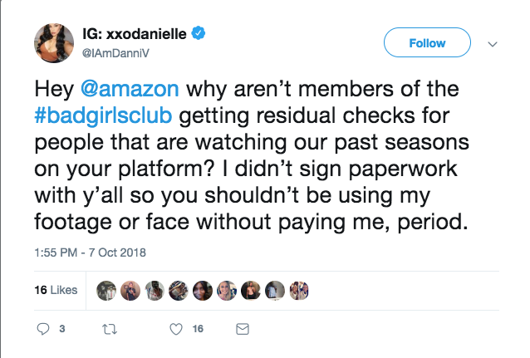Open the tweet options chevron menu

click(493, 44)
